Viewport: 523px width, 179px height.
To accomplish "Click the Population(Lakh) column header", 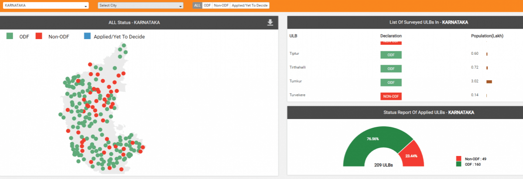I will (487, 36).
